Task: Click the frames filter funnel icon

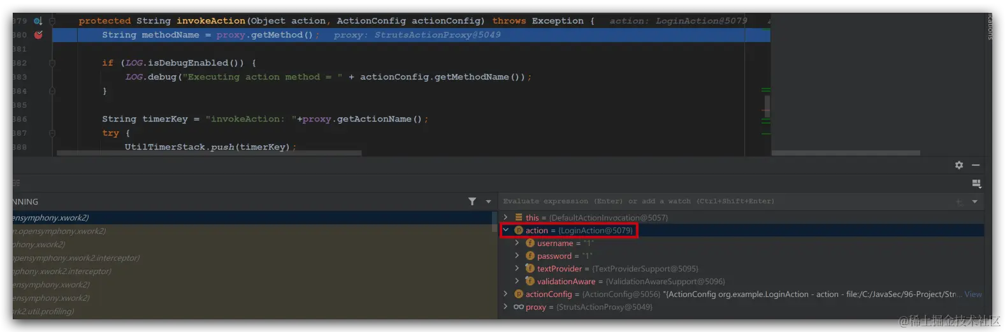Action: click(x=472, y=201)
